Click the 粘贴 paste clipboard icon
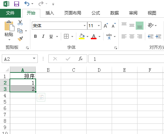Viewport: 164px width, 134px height. (x=9, y=26)
